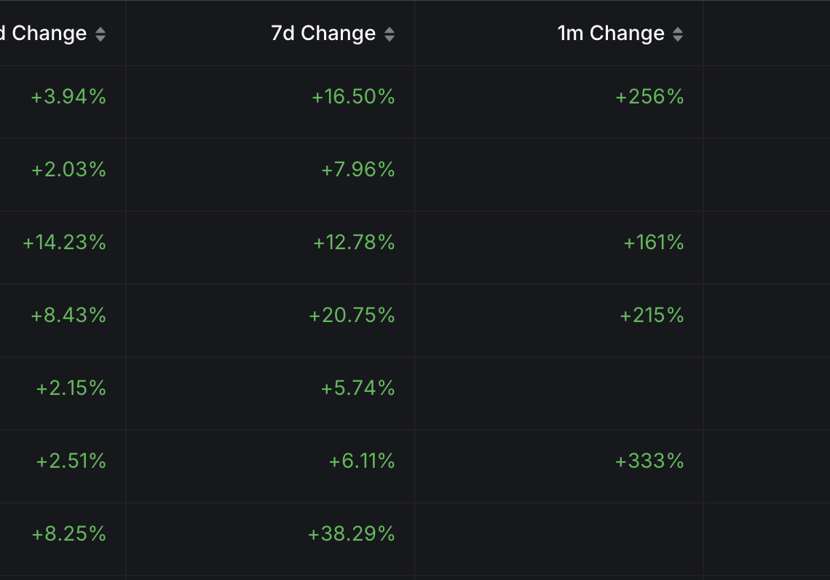The image size is (830, 580).
Task: Click the leftmost partially visible Change header text
Action: [x=45, y=34]
